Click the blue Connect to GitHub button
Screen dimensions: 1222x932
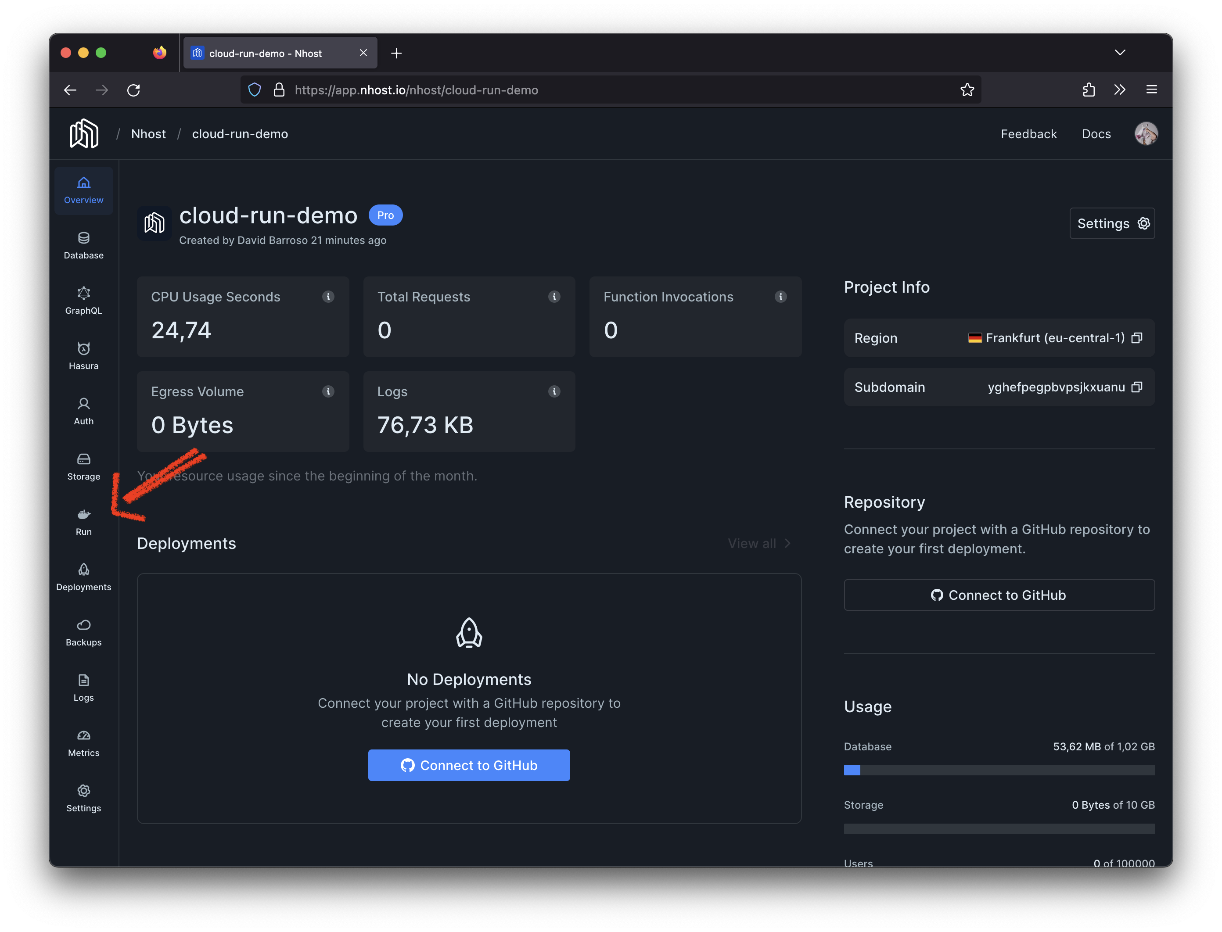click(469, 765)
